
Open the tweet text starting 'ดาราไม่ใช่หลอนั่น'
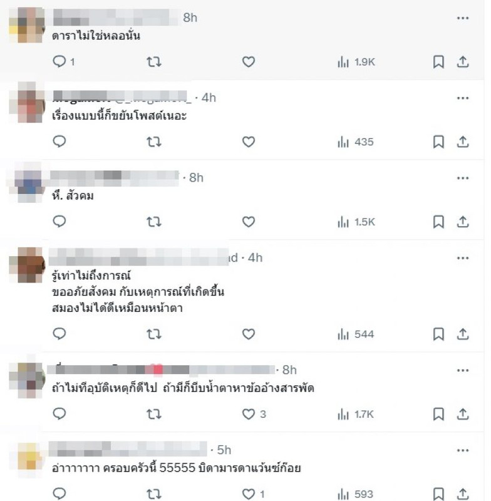(96, 36)
